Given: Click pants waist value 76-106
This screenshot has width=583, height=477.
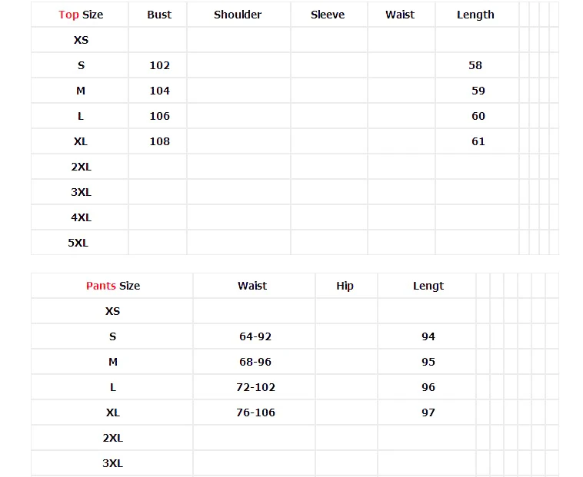Looking at the screenshot, I should [x=256, y=412].
